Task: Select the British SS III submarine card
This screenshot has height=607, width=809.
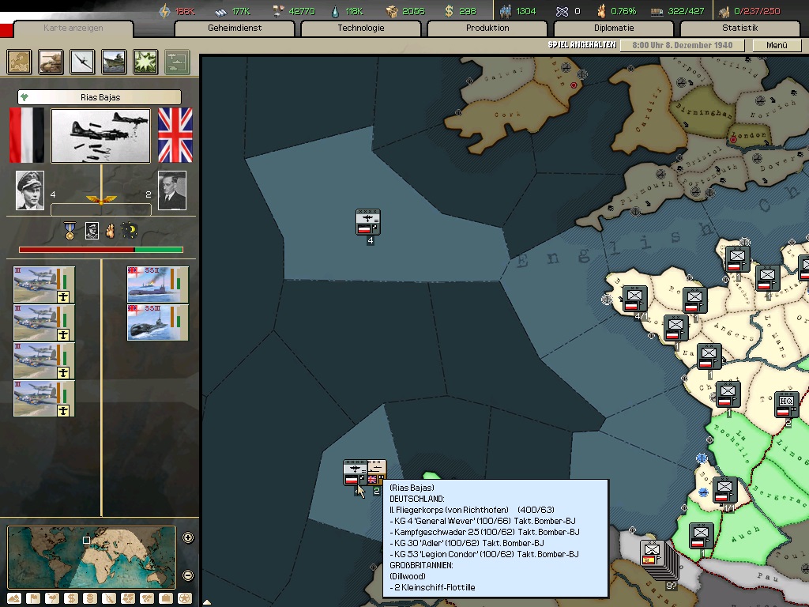Action: (x=158, y=322)
